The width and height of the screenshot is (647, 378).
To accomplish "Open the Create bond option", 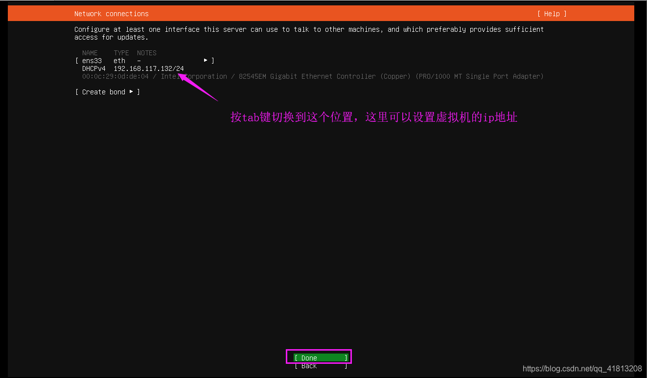I will coord(108,92).
